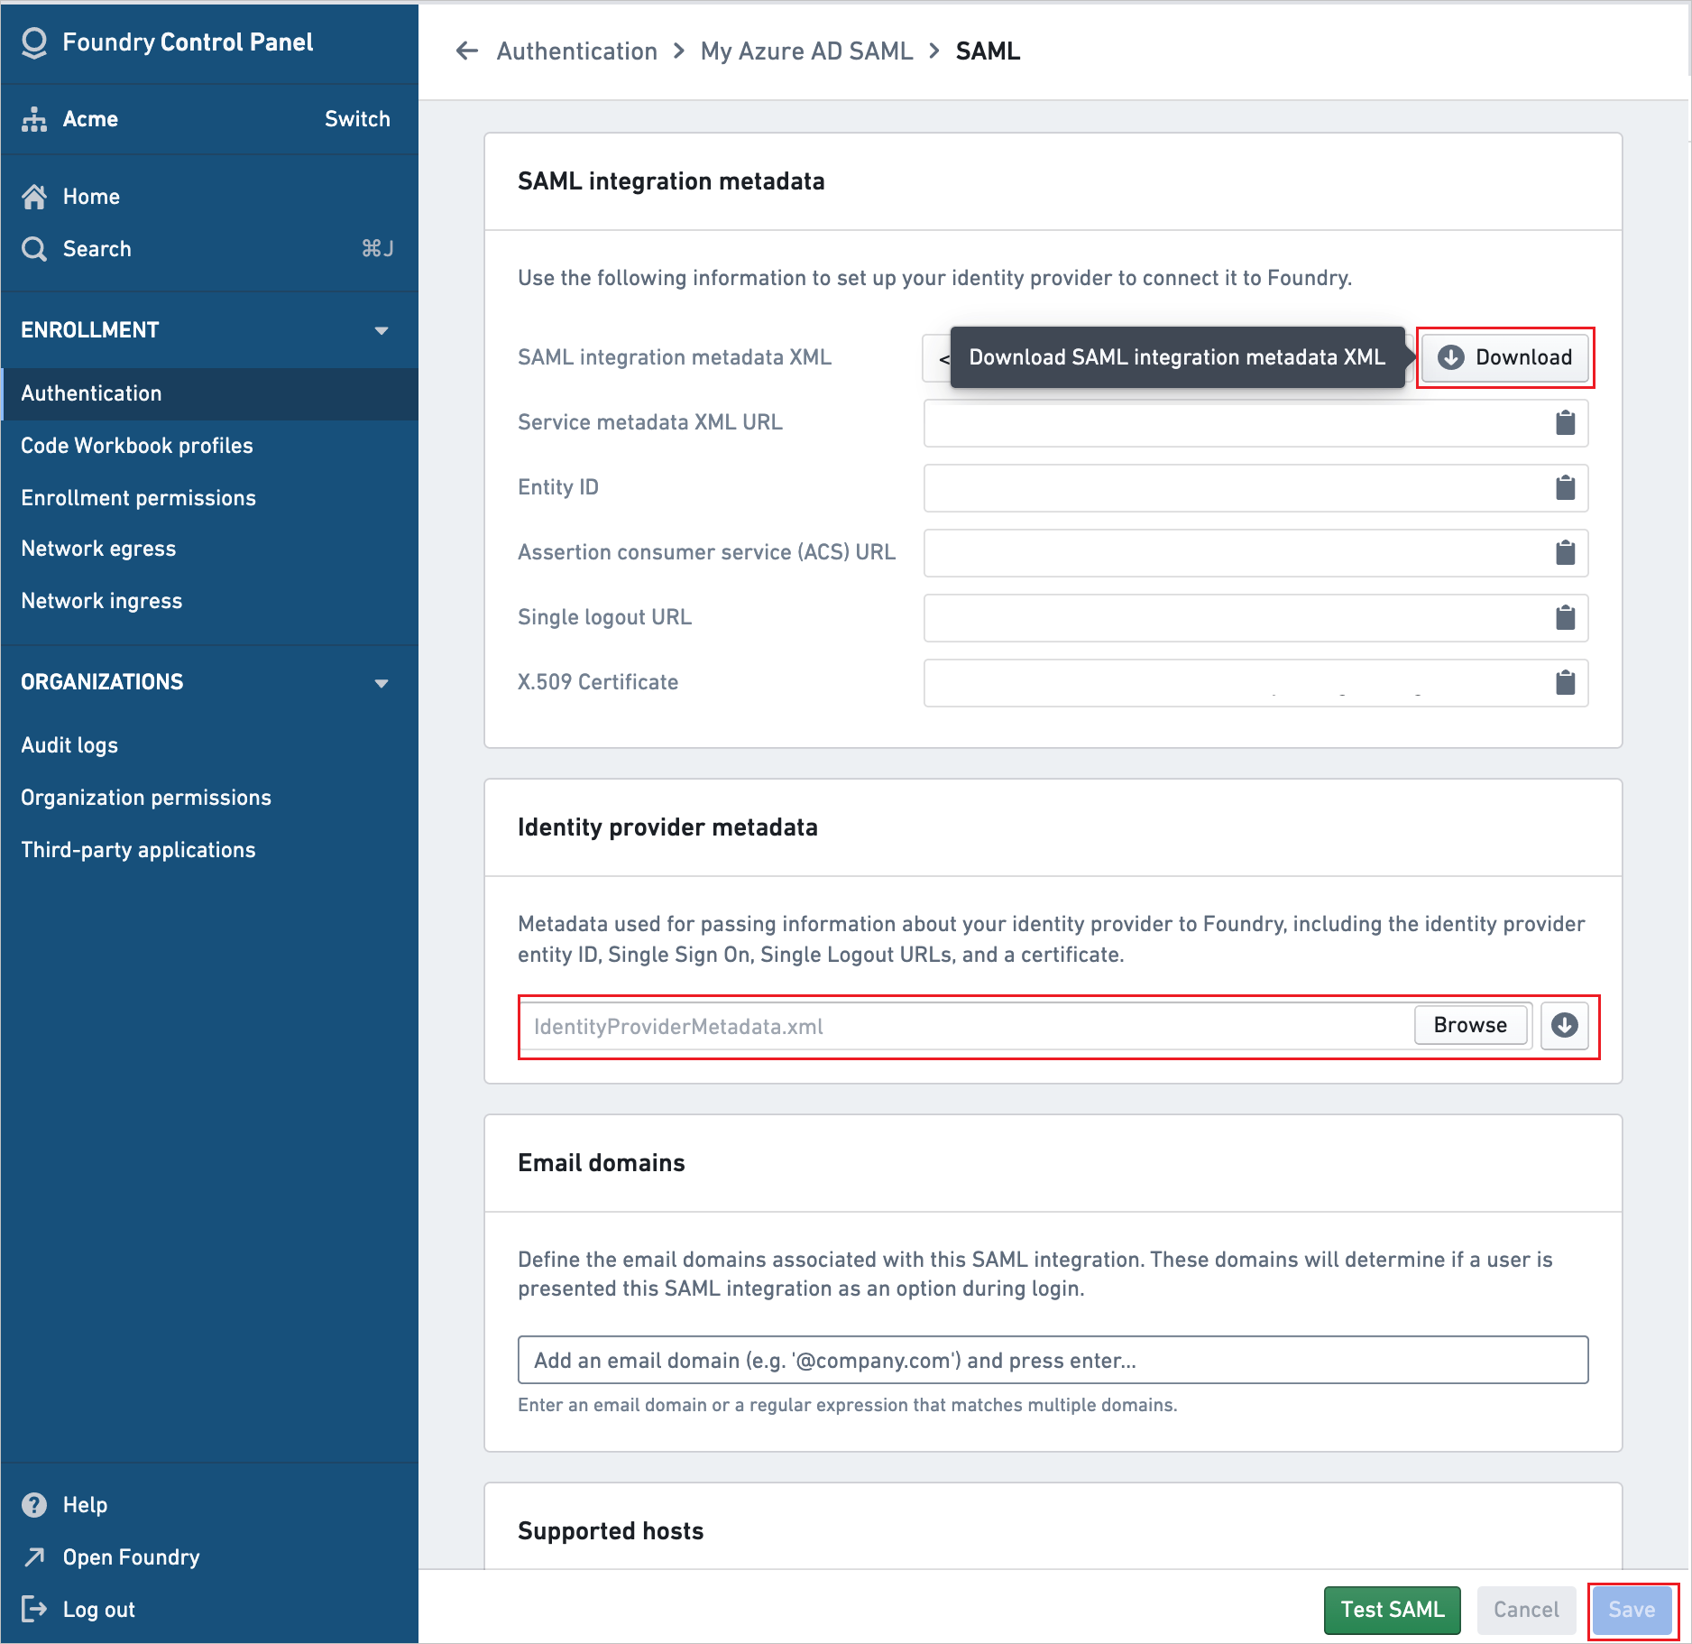Click the Log out icon
Viewport: 1692px width, 1644px height.
click(34, 1609)
